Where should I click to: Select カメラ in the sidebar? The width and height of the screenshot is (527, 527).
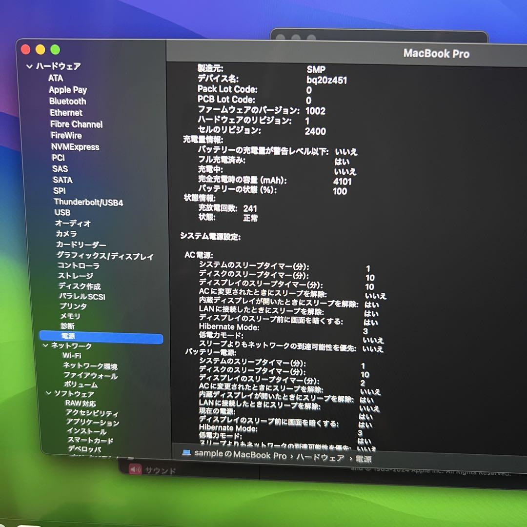pos(66,234)
